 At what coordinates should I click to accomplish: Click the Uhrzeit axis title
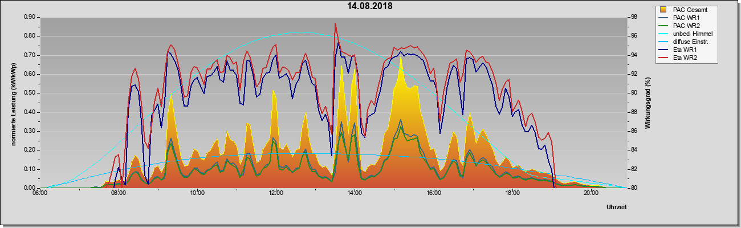617,208
